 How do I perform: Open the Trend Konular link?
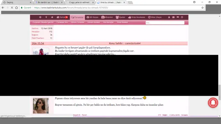point(122,22)
